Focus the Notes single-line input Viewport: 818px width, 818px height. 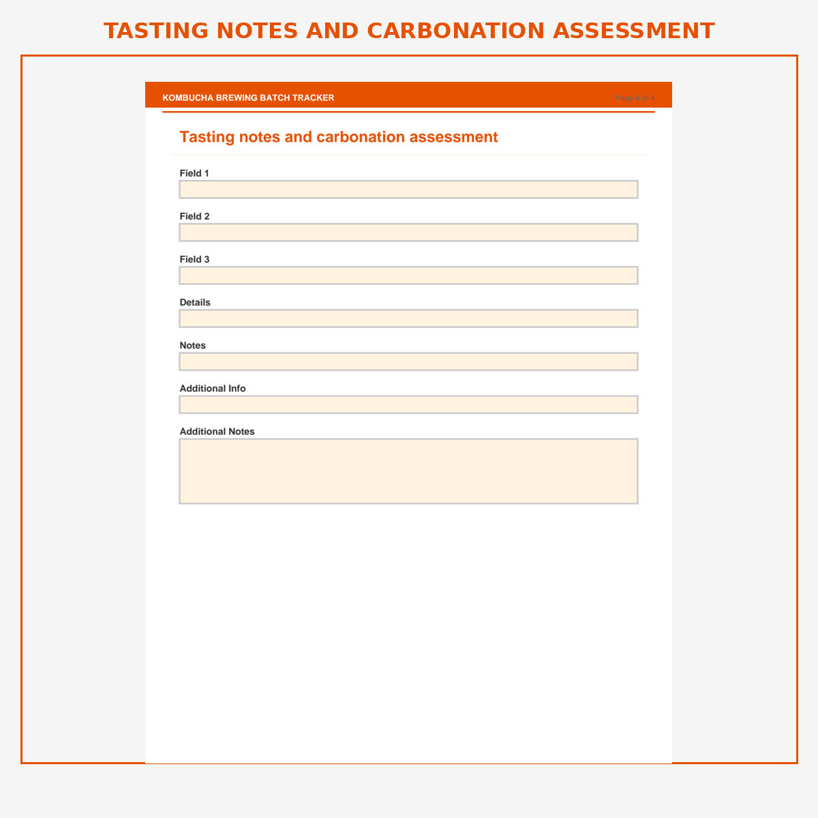click(408, 361)
